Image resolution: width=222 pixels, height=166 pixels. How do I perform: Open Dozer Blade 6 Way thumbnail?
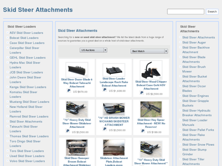[77, 69]
